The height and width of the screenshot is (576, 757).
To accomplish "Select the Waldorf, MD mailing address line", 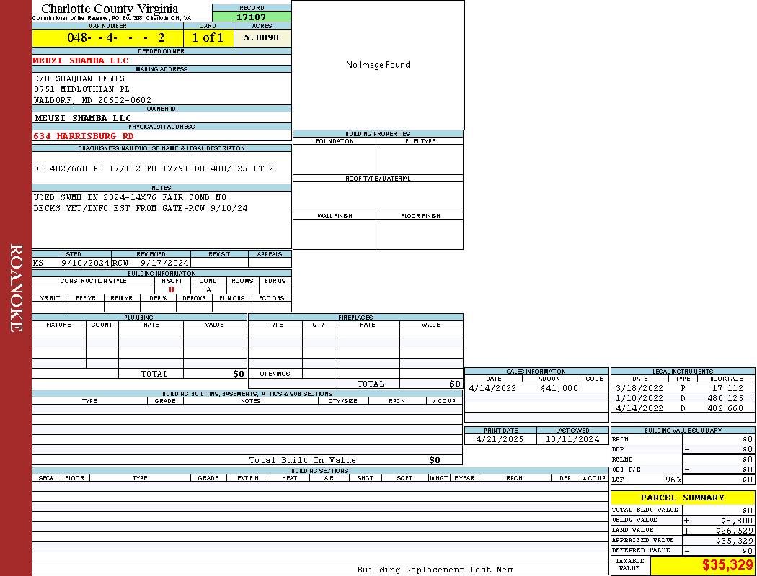I will point(92,100).
